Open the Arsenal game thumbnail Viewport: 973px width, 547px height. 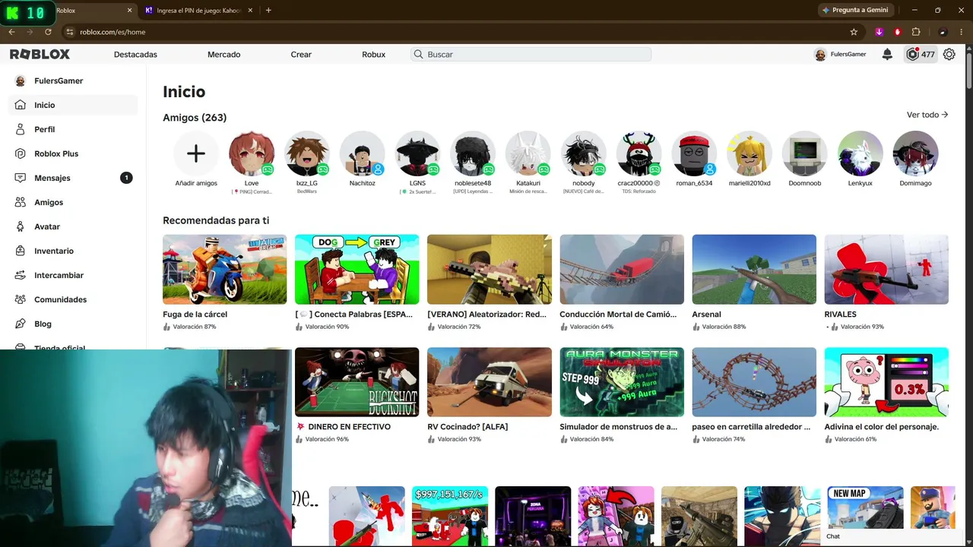(x=754, y=270)
